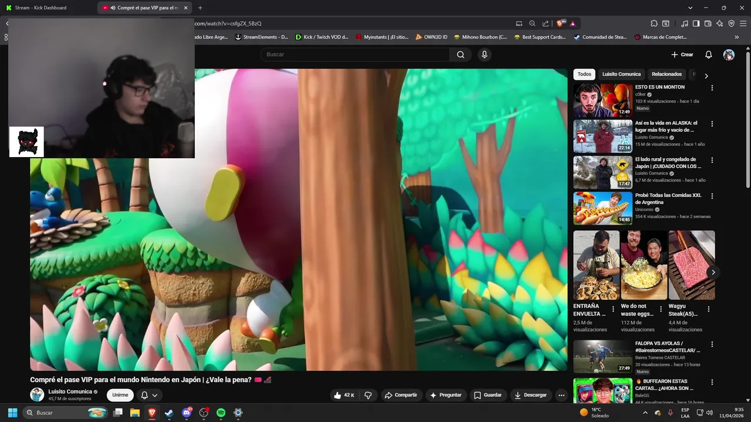The image size is (751, 422).
Task: Activate voice search microphone on YouTube
Action: click(x=484, y=55)
